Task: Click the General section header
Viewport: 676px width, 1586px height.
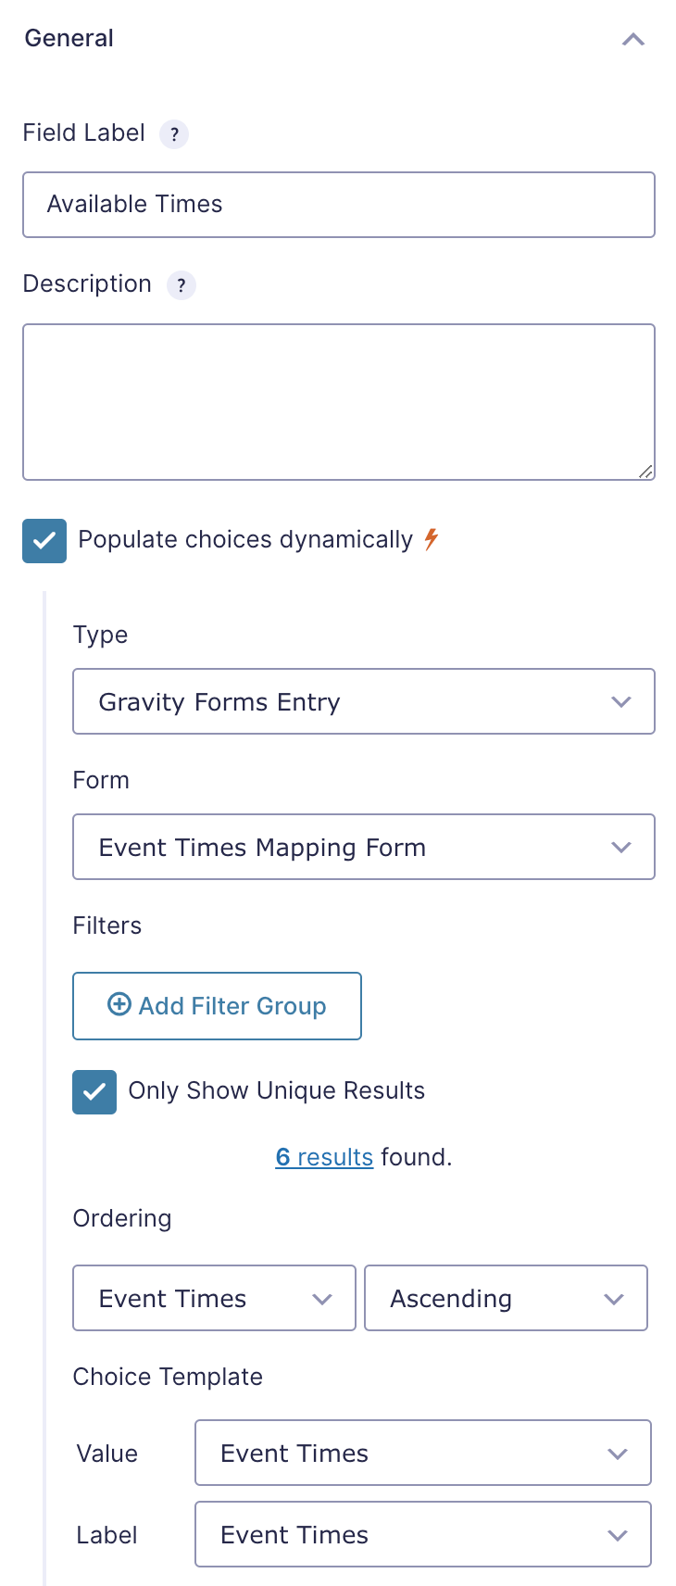Action: [x=69, y=39]
